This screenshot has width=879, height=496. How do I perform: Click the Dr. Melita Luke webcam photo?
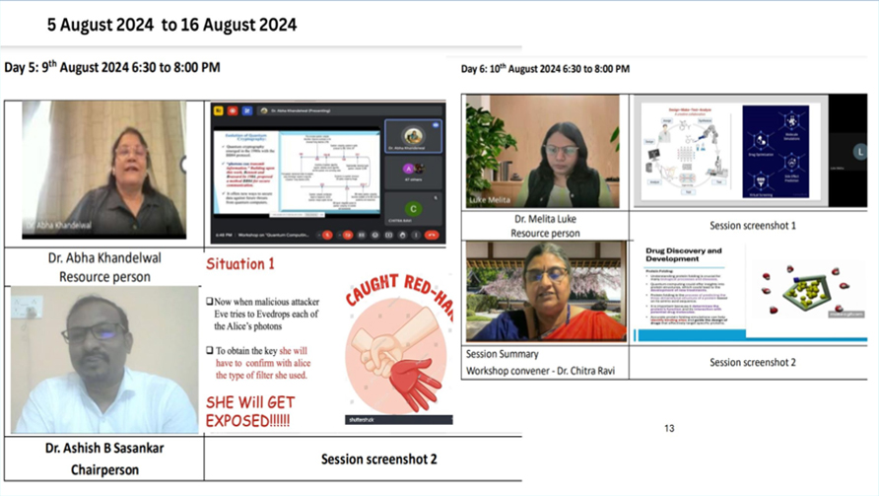[542, 151]
